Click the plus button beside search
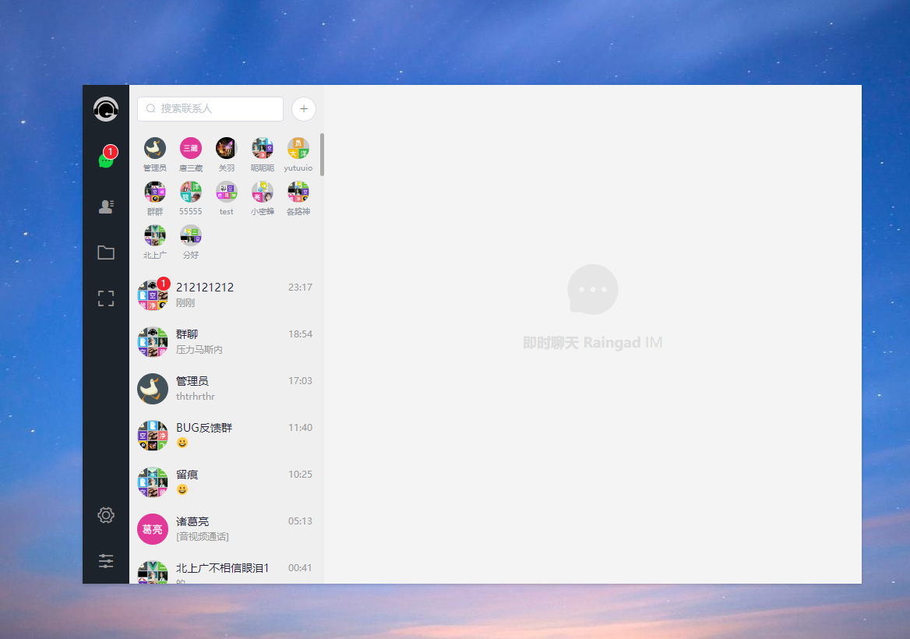 tap(304, 109)
